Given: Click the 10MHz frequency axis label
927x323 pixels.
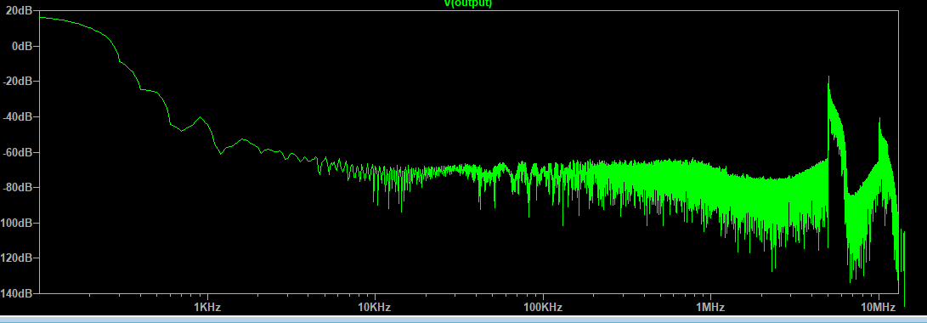Looking at the screenshot, I should (x=878, y=307).
